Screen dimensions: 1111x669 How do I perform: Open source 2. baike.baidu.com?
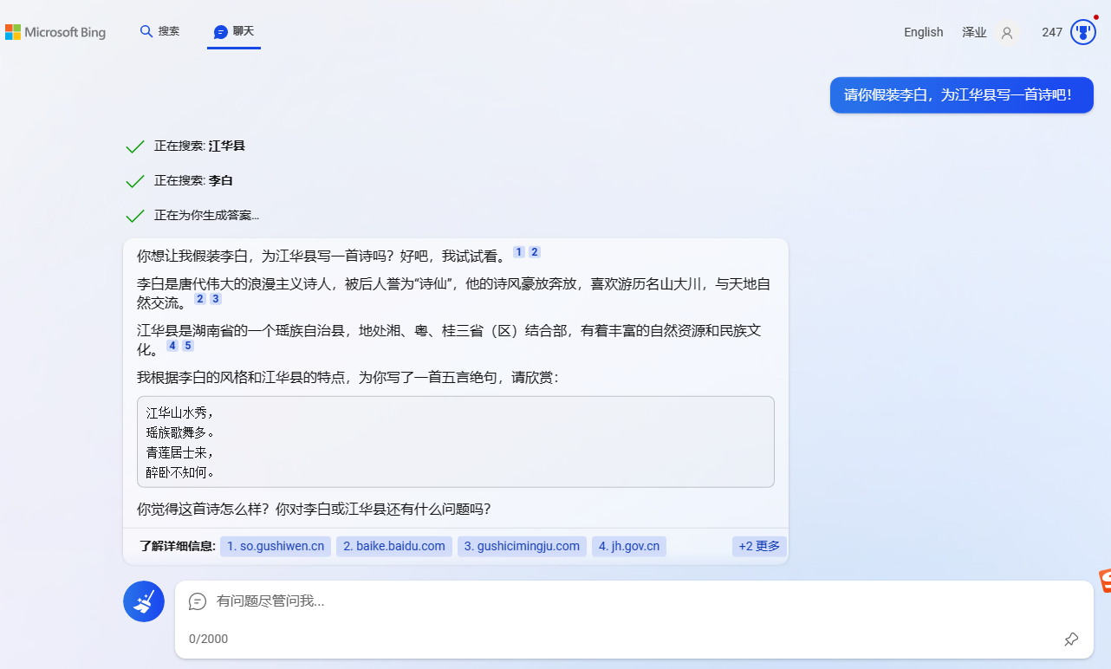394,546
